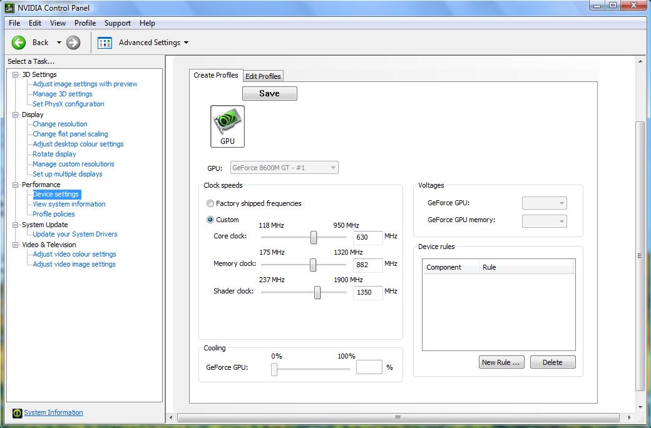Open the Edit menu
The image size is (651, 428).
click(35, 23)
